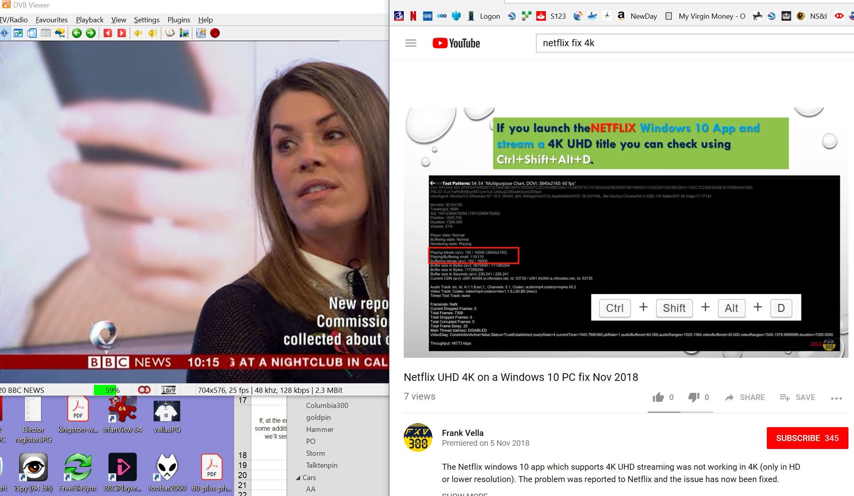Select the AA item under Cars

point(311,489)
